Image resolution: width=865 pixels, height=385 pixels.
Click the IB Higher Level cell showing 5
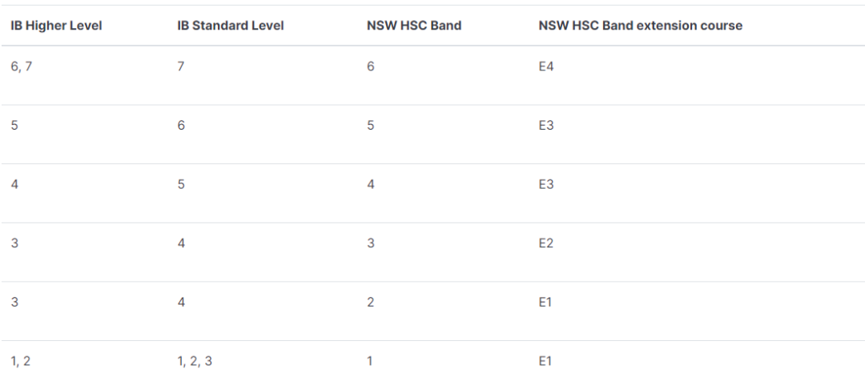tap(14, 126)
